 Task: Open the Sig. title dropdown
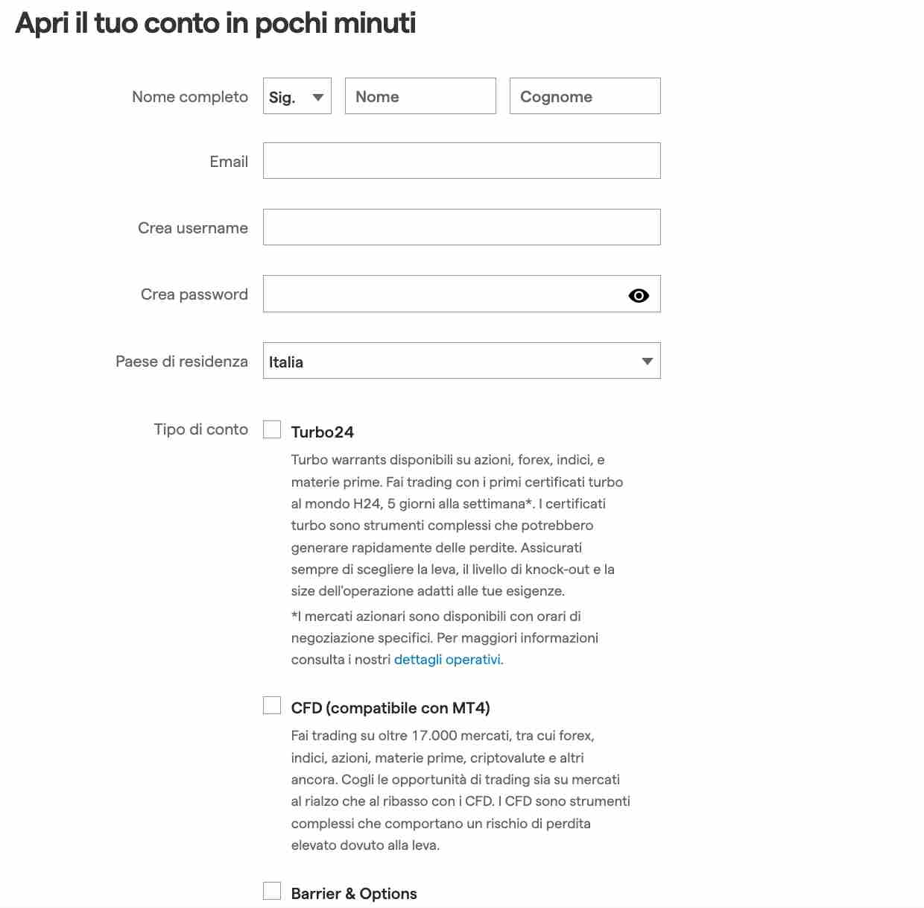pos(297,96)
